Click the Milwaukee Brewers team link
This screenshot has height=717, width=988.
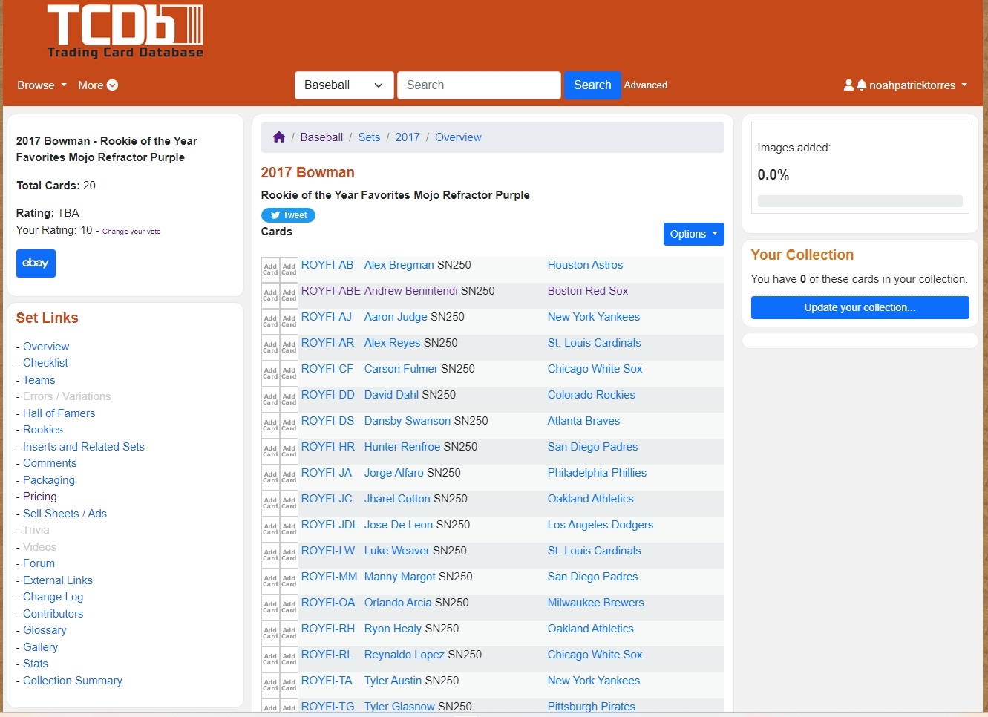pos(595,603)
